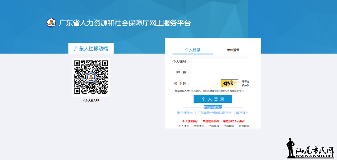This screenshot has width=337, height=160.
Task: Focus the 密码 input field
Action: pyautogui.click(x=220, y=72)
